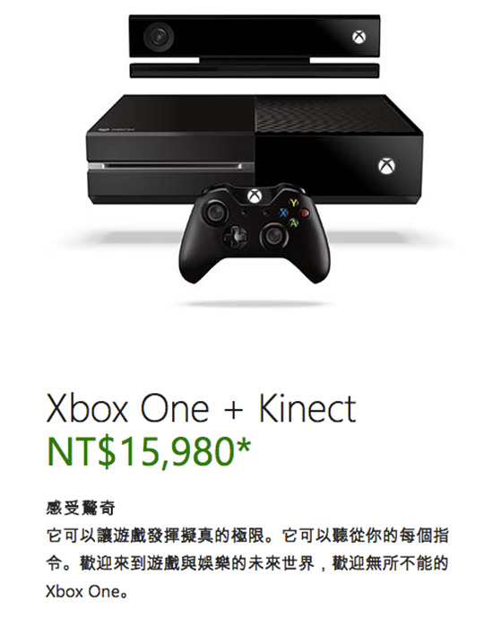This screenshot has width=493, height=619.
Task: Click the blue X button on controller
Action: 283,213
